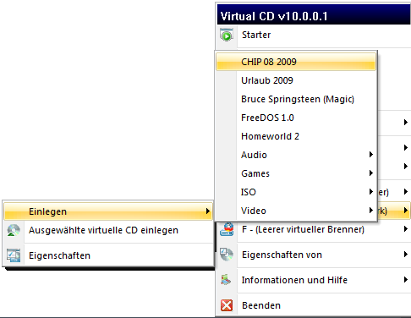Click the insert selected virtual CD icon

pyautogui.click(x=14, y=230)
